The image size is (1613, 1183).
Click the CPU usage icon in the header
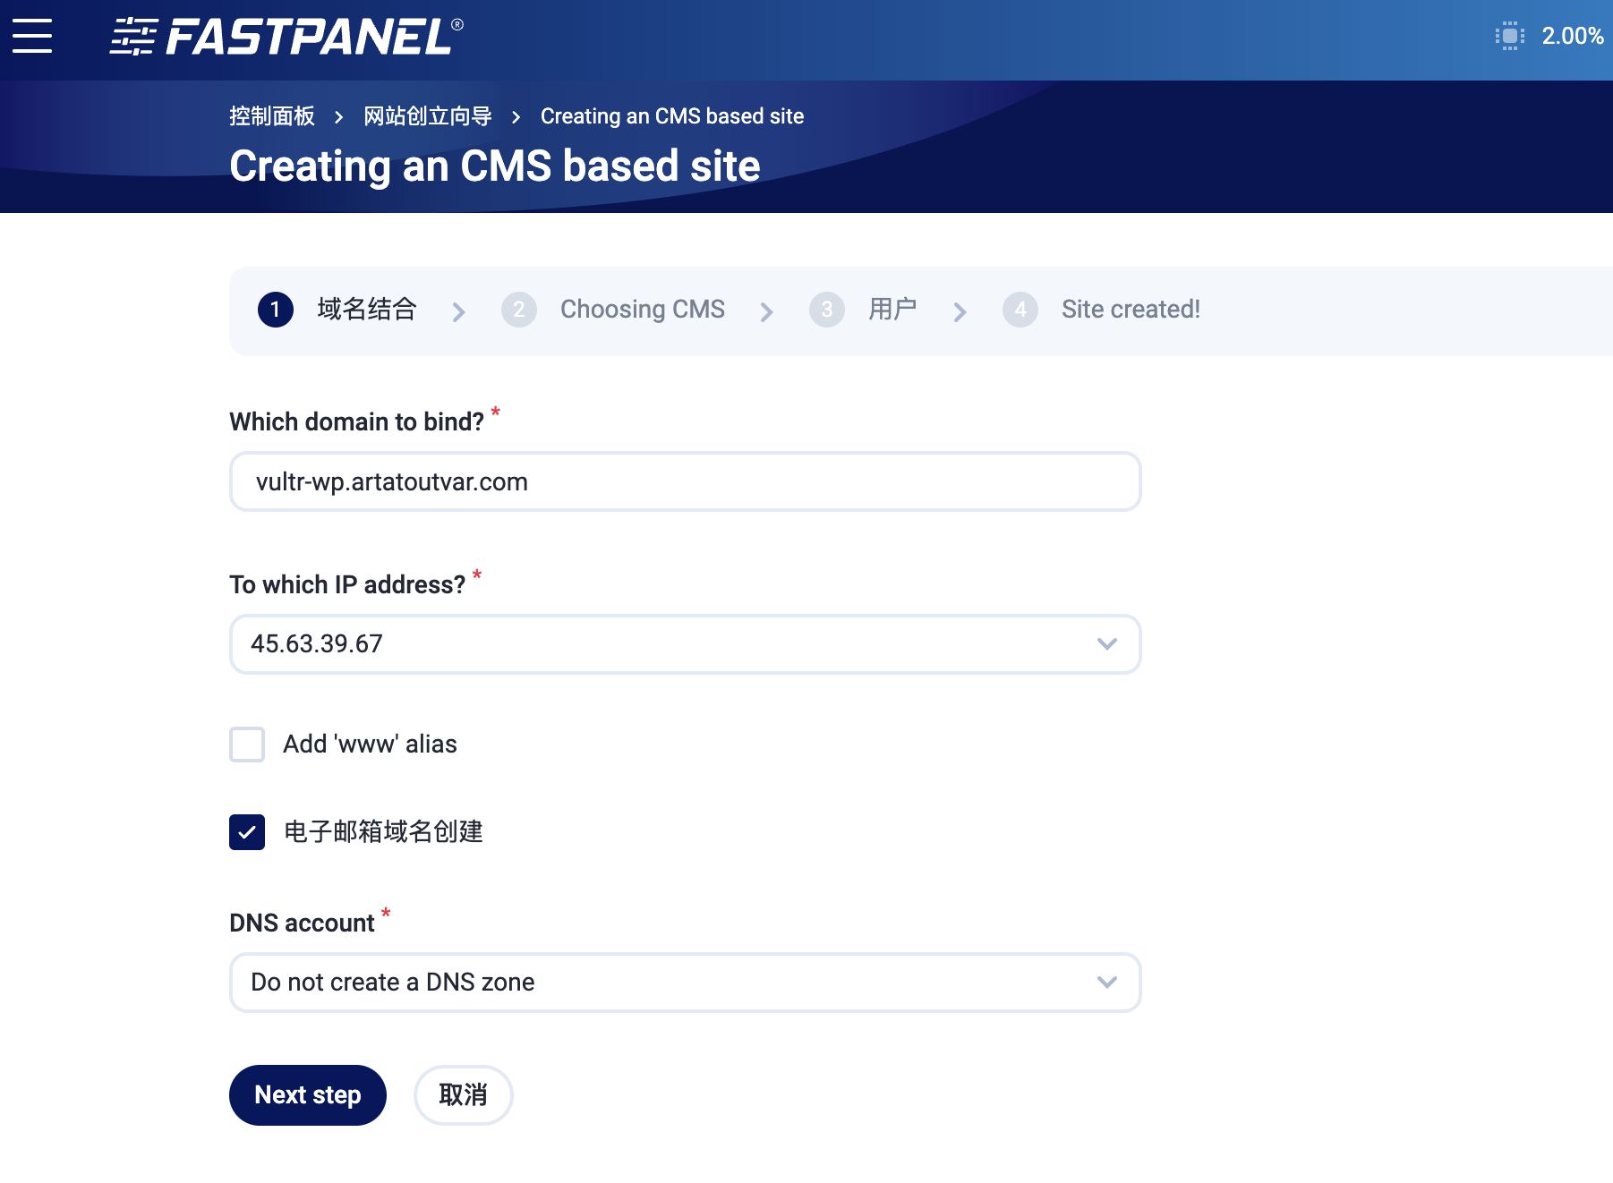click(x=1509, y=36)
